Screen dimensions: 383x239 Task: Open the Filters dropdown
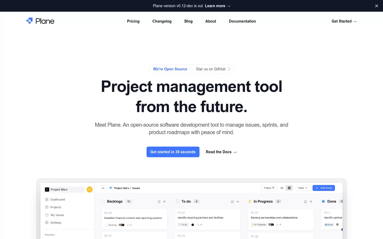(269, 188)
